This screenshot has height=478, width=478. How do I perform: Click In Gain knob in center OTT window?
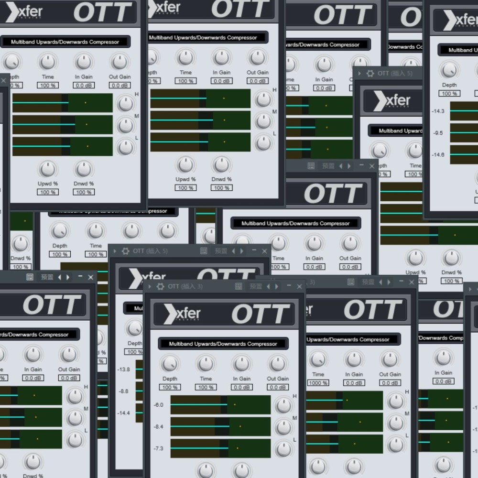click(x=315, y=243)
